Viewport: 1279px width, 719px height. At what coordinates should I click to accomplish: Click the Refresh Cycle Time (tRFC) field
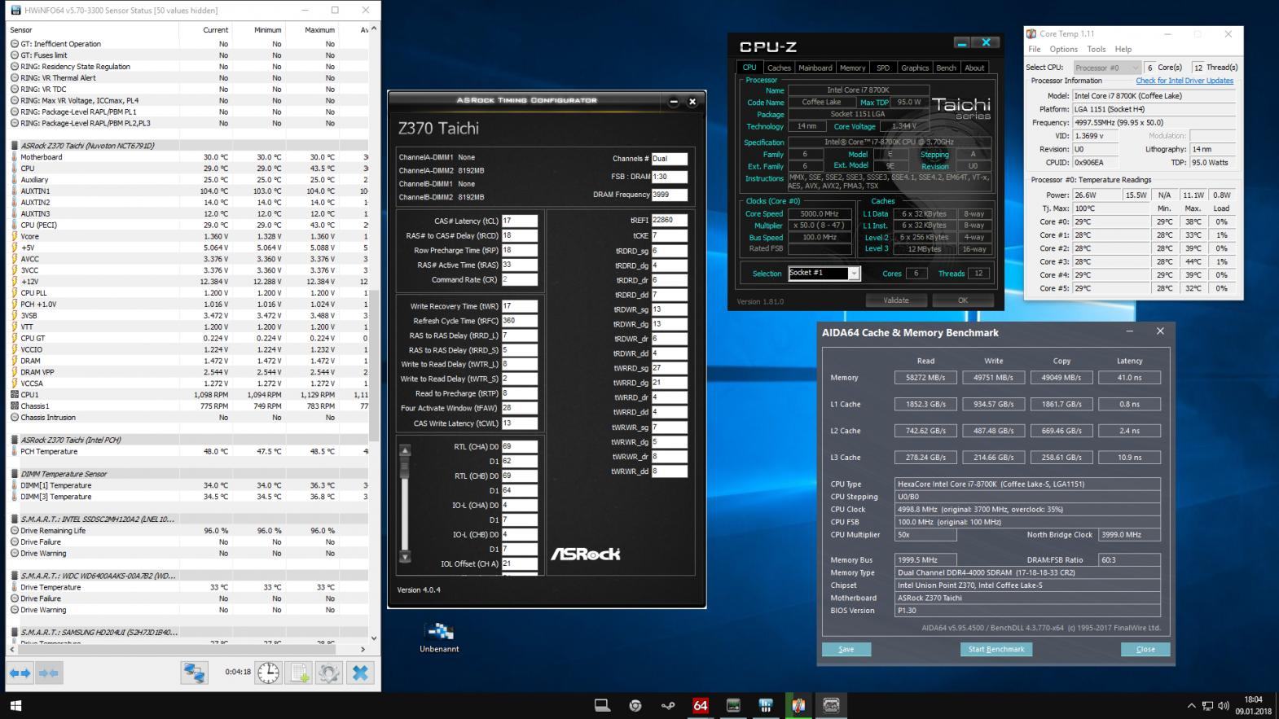(x=520, y=321)
